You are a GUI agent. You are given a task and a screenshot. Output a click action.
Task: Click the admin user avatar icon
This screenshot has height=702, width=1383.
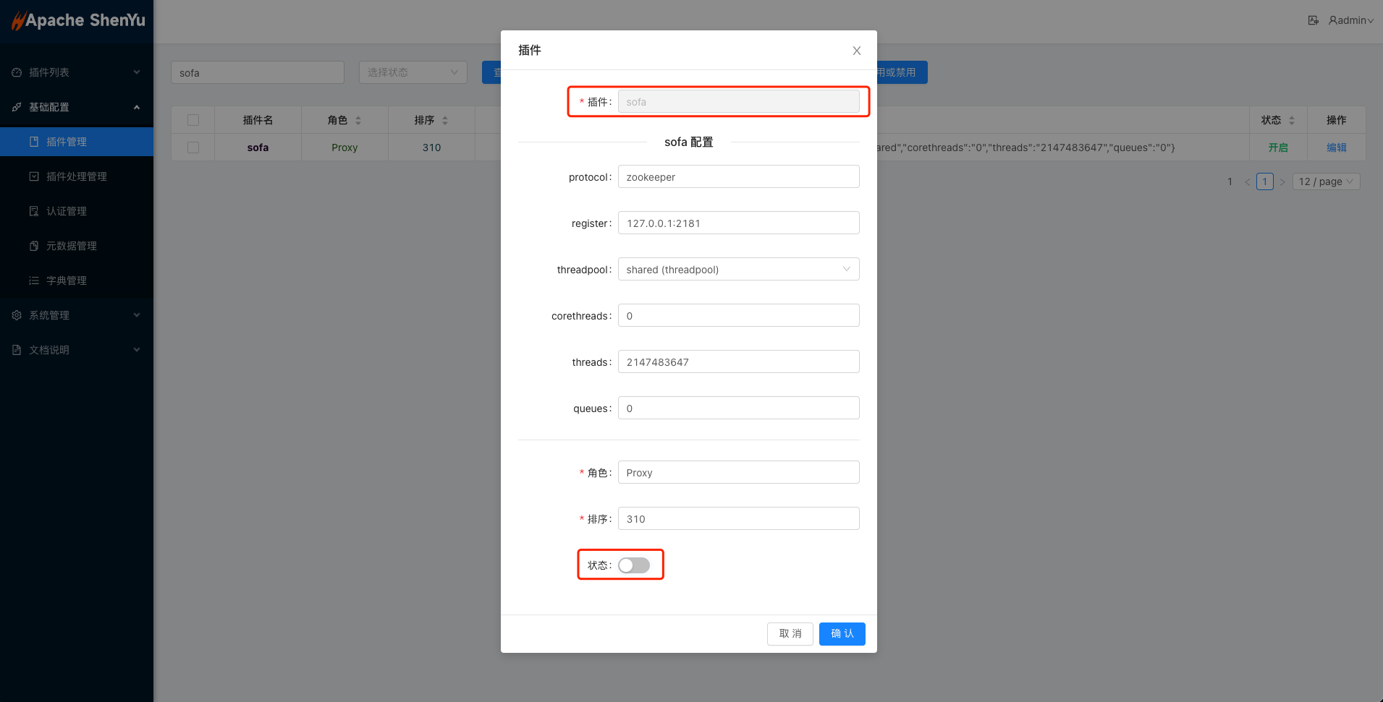click(x=1332, y=20)
